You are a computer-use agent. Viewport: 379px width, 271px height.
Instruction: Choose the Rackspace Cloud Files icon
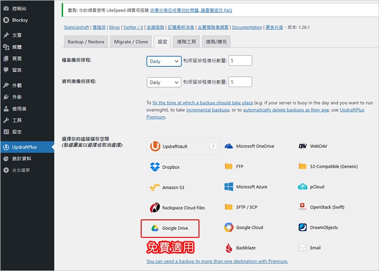pyautogui.click(x=154, y=208)
